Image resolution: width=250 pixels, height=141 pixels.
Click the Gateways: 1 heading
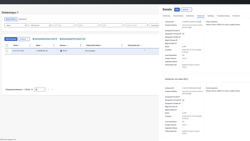tap(10, 12)
